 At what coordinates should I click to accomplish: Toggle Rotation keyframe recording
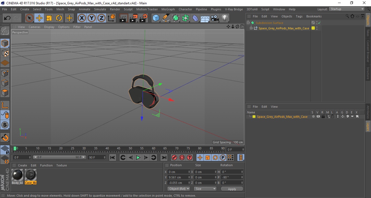pos(215,157)
